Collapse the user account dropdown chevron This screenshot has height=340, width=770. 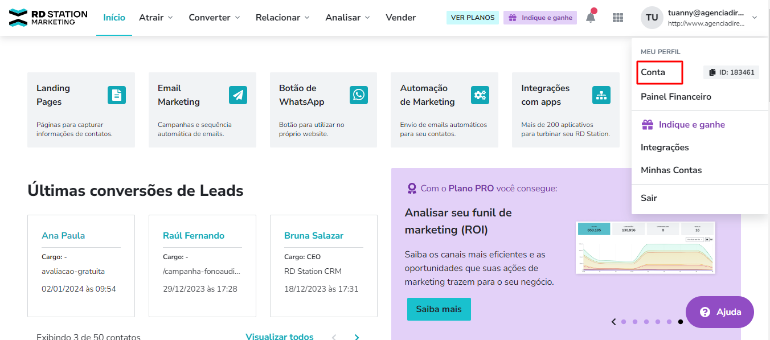click(755, 18)
